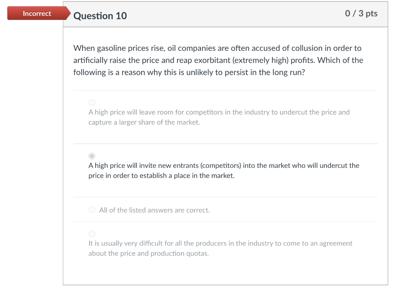Click the "Question 10" heading
This screenshot has width=395, height=288.
(x=100, y=16)
